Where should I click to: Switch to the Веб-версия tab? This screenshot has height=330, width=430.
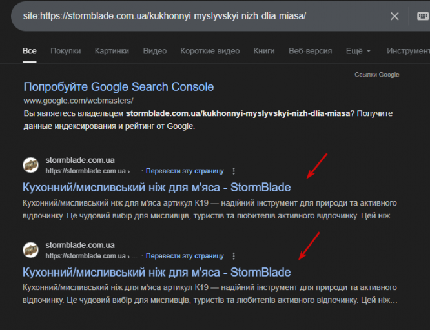pyautogui.click(x=310, y=51)
